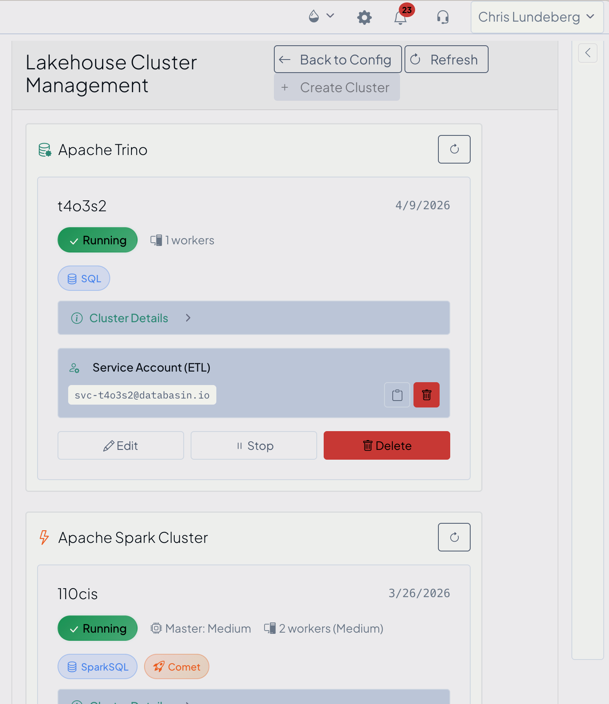
Task: Click the 110cis cluster name
Action: point(78,594)
